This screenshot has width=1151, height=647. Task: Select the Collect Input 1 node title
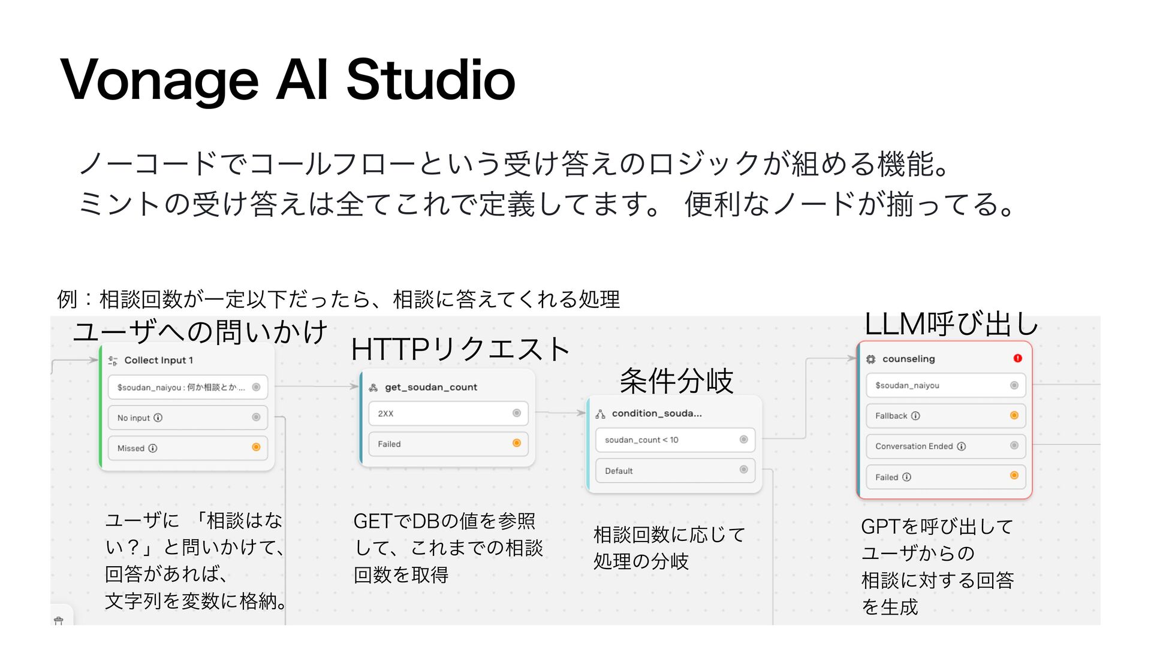point(159,361)
